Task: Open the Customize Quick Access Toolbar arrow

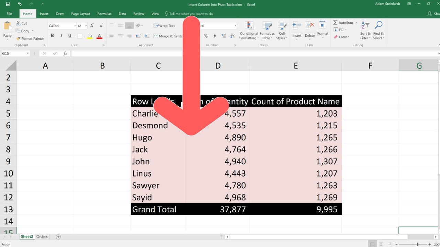Action: pyautogui.click(x=43, y=4)
